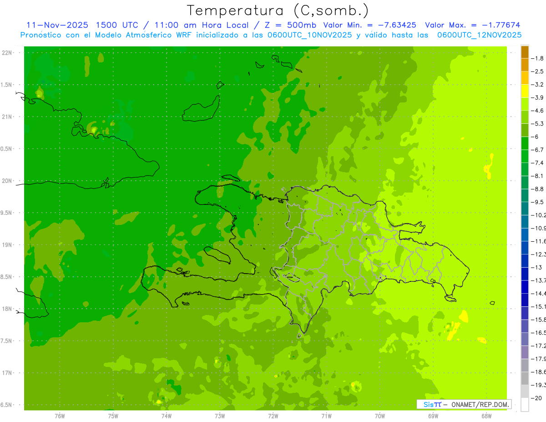Viewport: 546px width, 422px height.
Task: Click the '72W' longitude label
Action: 273,416
